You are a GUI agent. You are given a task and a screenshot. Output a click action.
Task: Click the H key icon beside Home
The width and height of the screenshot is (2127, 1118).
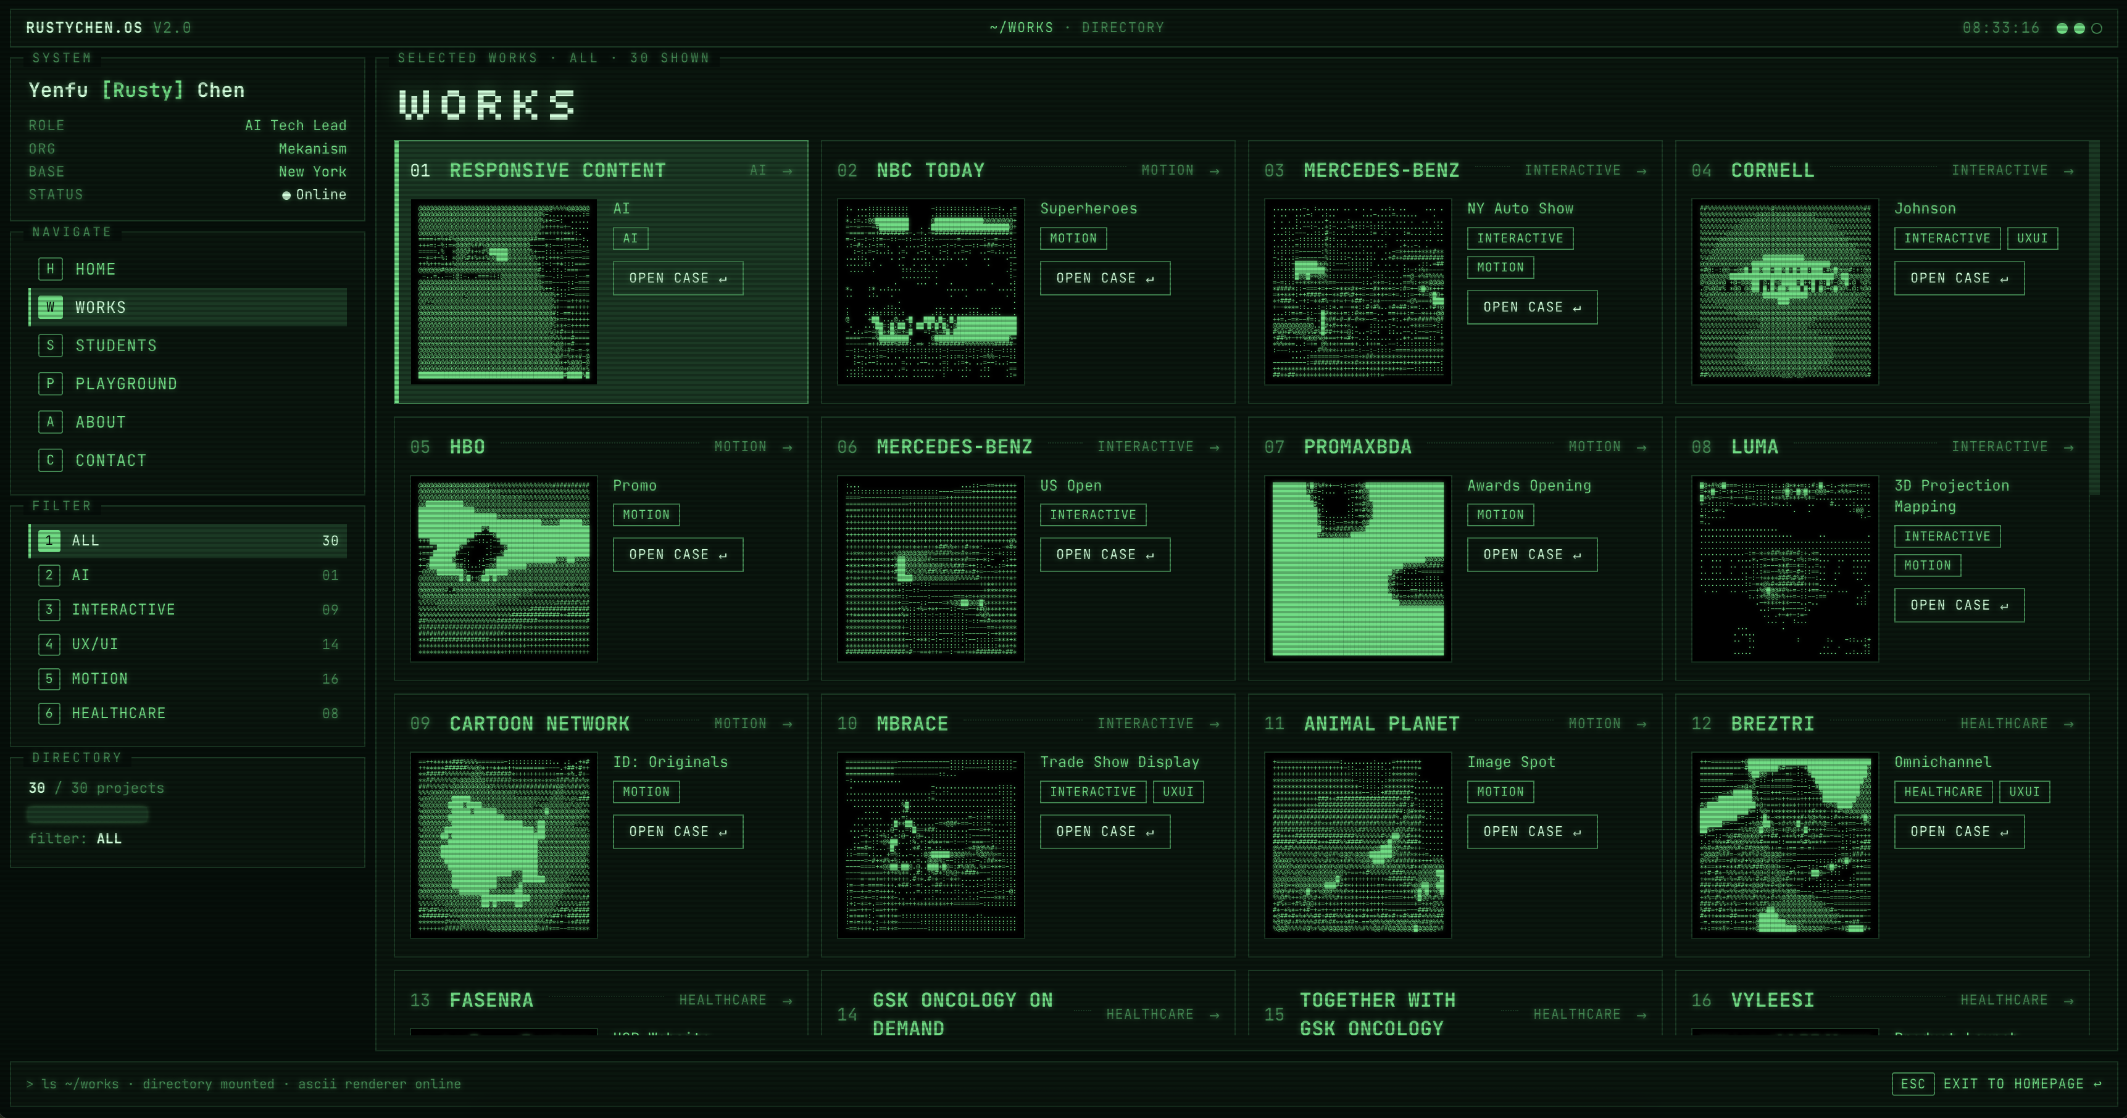(x=51, y=269)
